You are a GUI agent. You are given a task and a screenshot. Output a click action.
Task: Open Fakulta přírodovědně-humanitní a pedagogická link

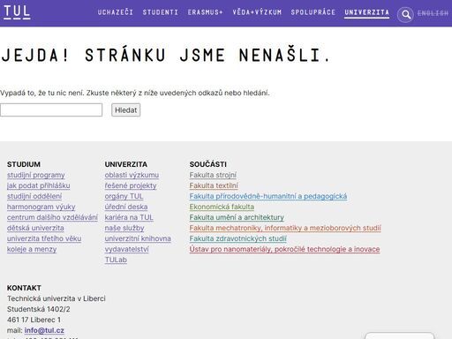pos(268,196)
